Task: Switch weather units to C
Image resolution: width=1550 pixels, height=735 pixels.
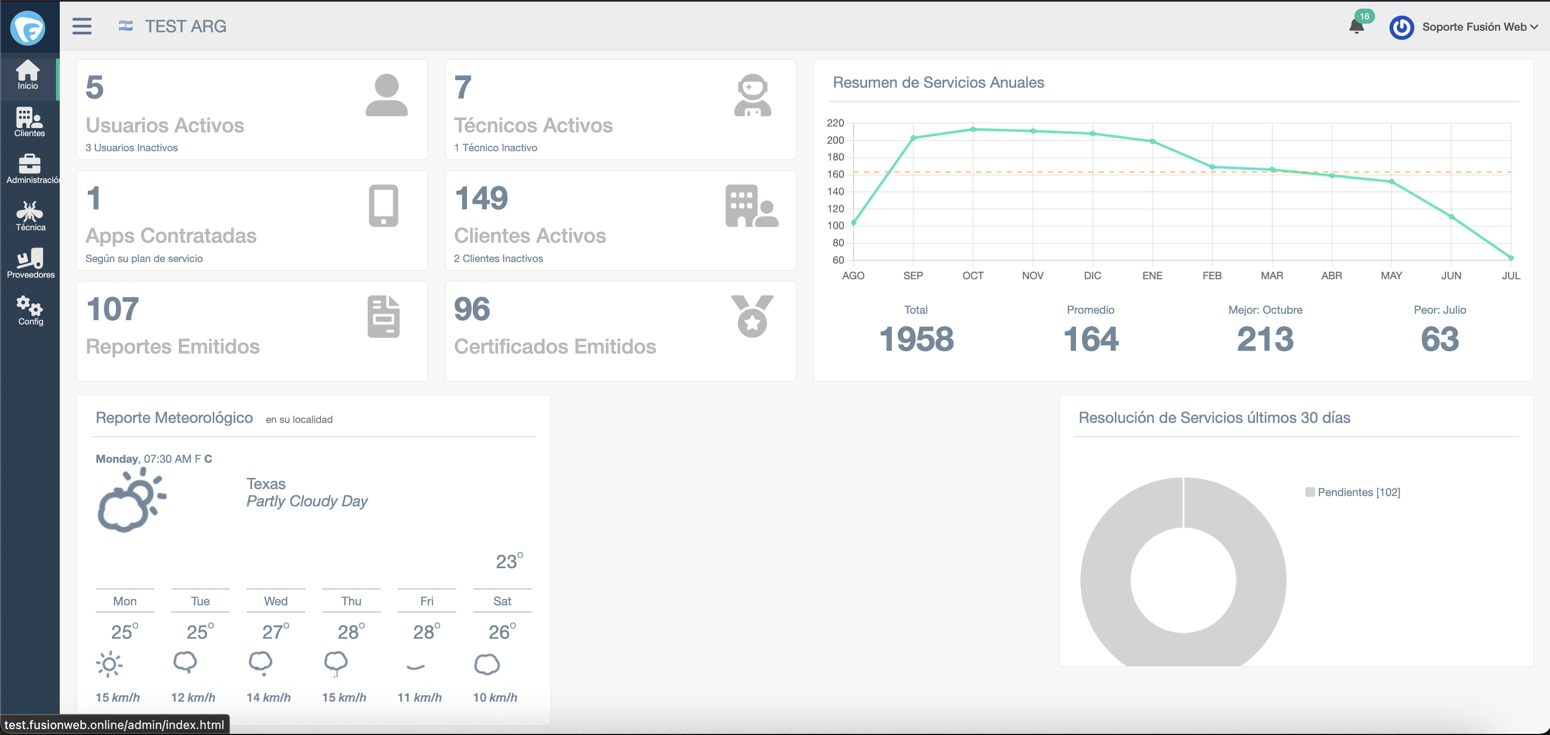Action: click(x=208, y=459)
